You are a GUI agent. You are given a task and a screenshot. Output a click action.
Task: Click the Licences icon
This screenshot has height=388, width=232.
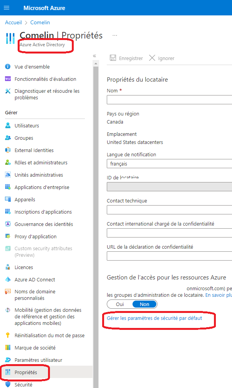(x=8, y=267)
